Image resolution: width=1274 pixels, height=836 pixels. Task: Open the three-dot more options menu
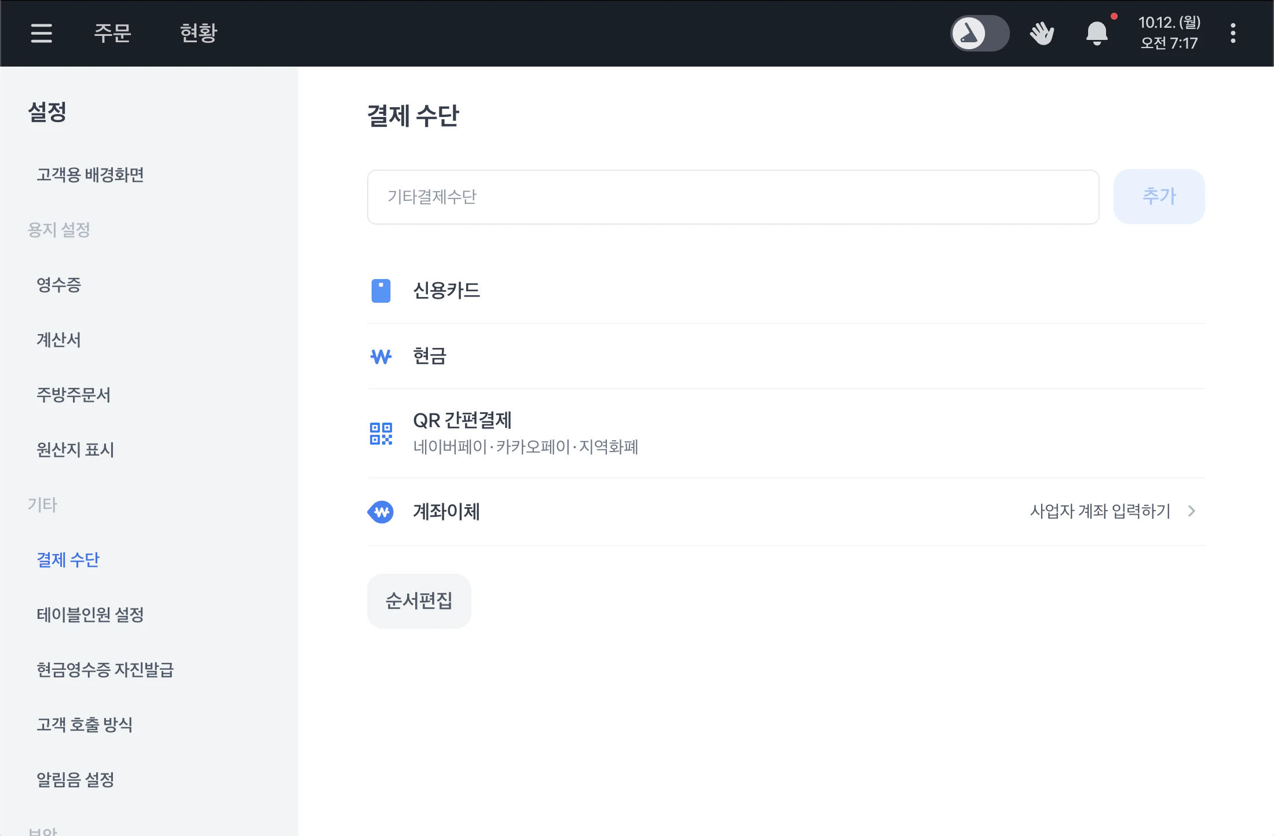(x=1233, y=33)
